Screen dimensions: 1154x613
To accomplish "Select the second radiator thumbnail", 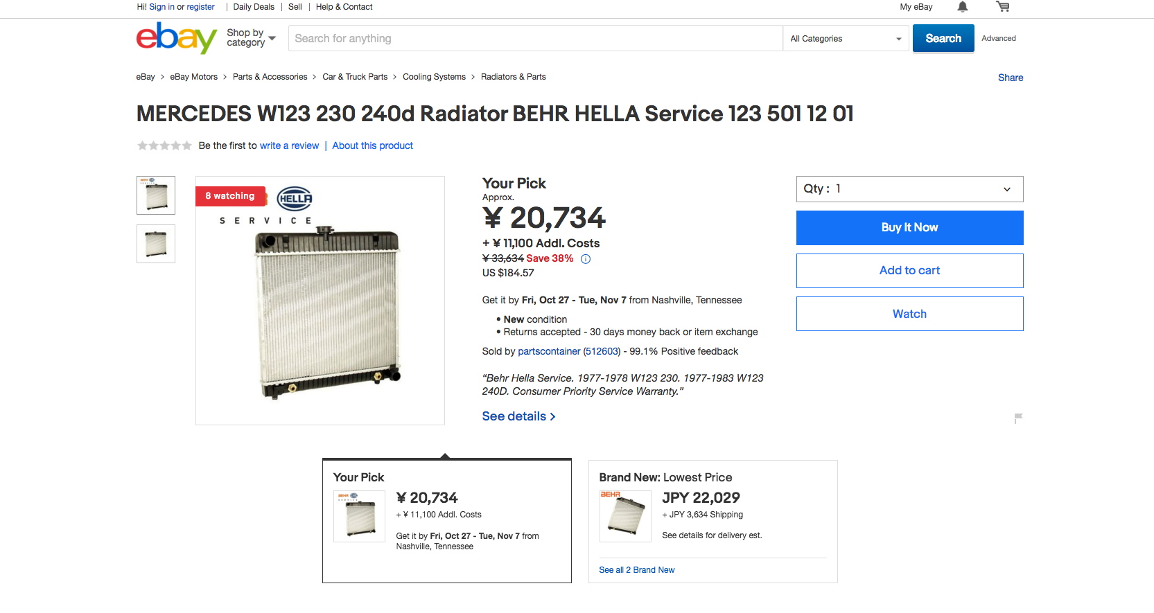I will 156,244.
